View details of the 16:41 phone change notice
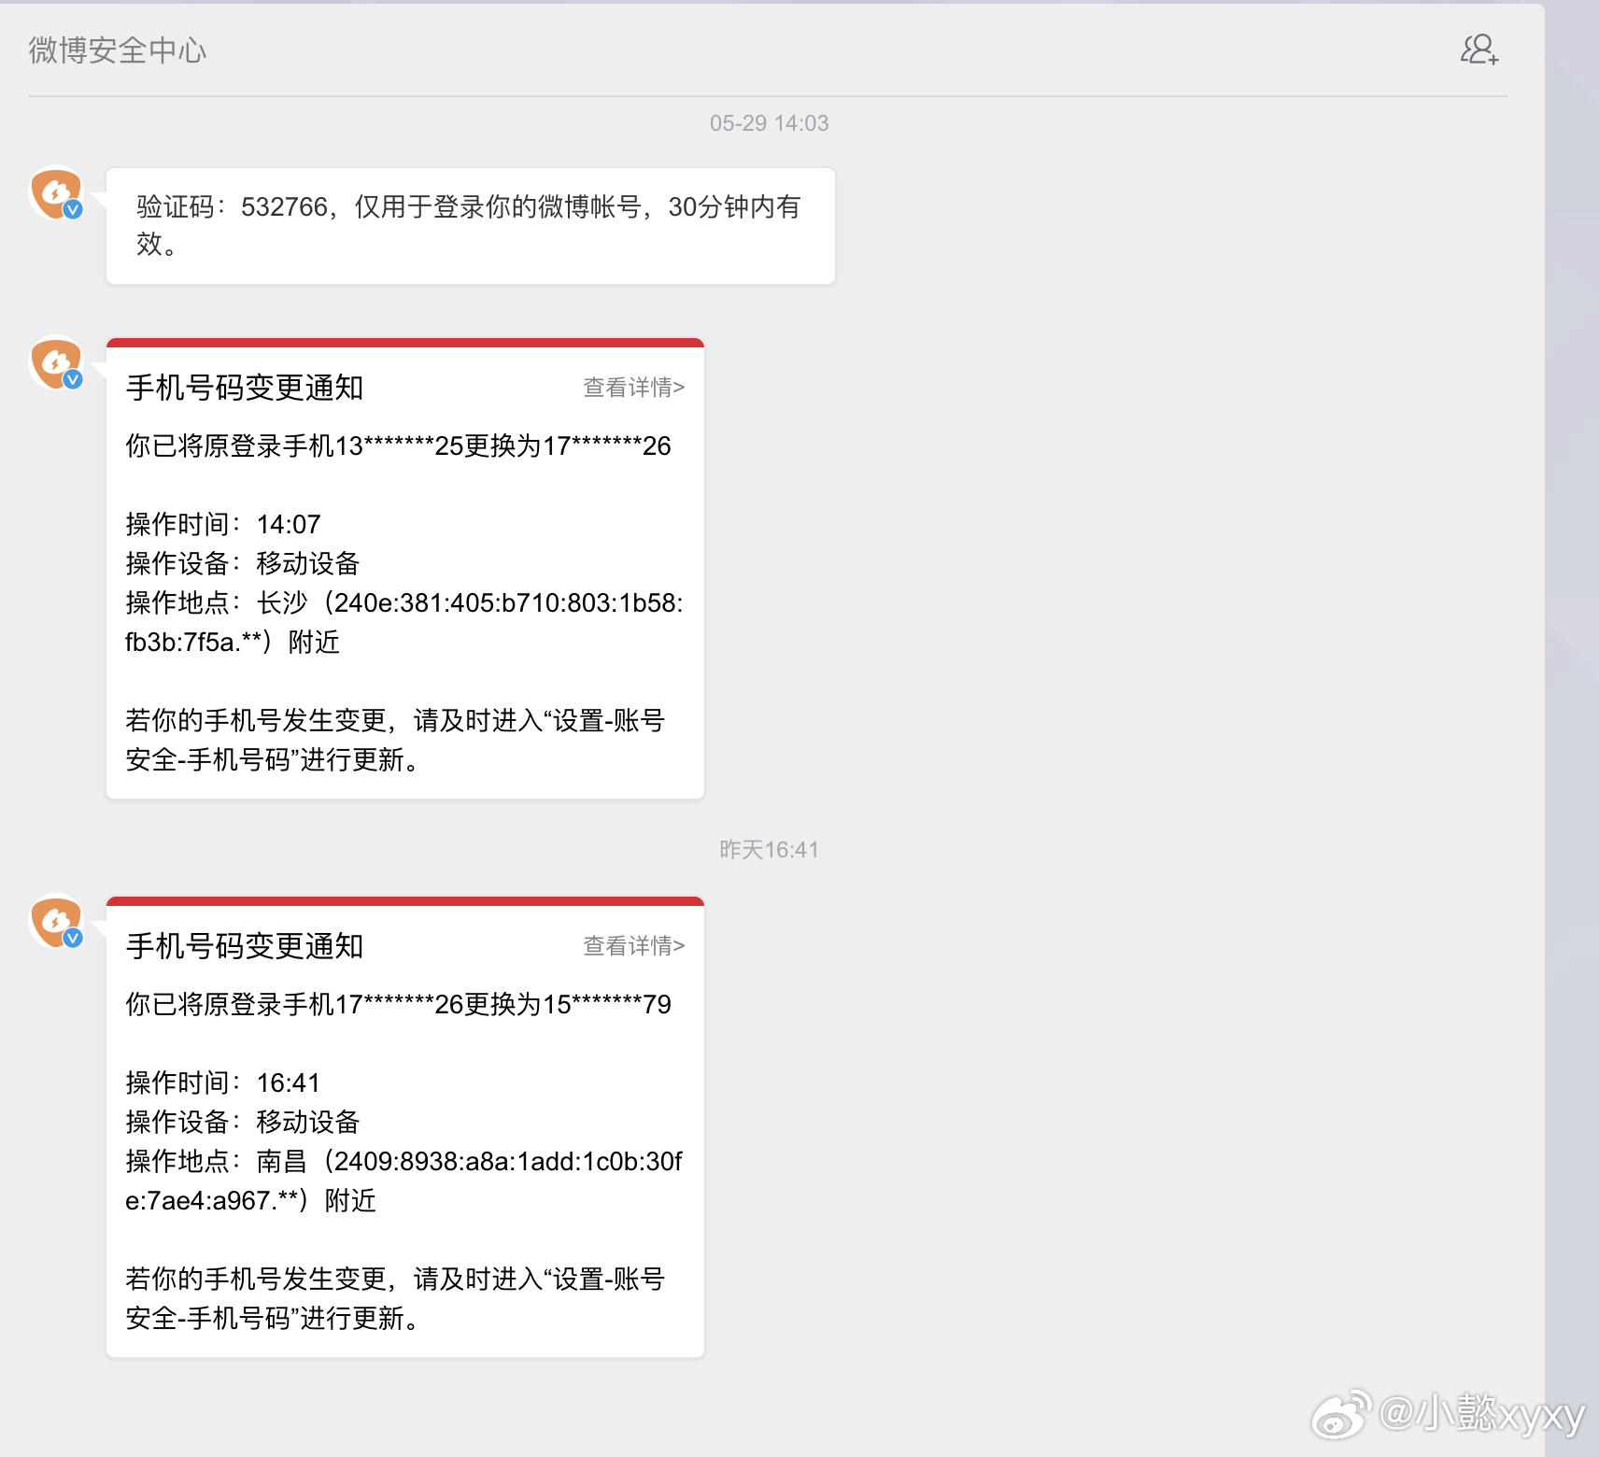 pos(634,946)
